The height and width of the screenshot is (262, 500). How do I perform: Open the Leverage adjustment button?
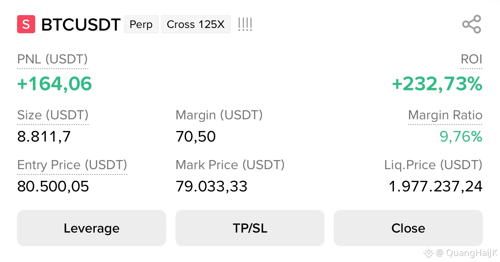[x=92, y=228]
